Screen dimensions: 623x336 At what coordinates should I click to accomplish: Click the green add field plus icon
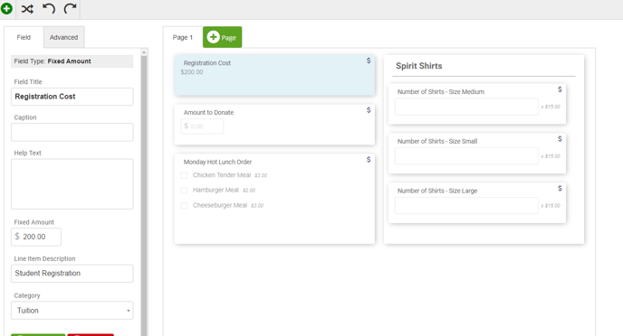point(6,8)
